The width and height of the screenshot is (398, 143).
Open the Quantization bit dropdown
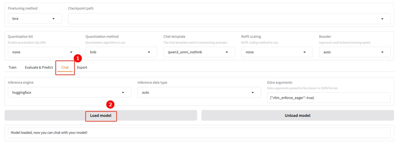click(x=43, y=52)
